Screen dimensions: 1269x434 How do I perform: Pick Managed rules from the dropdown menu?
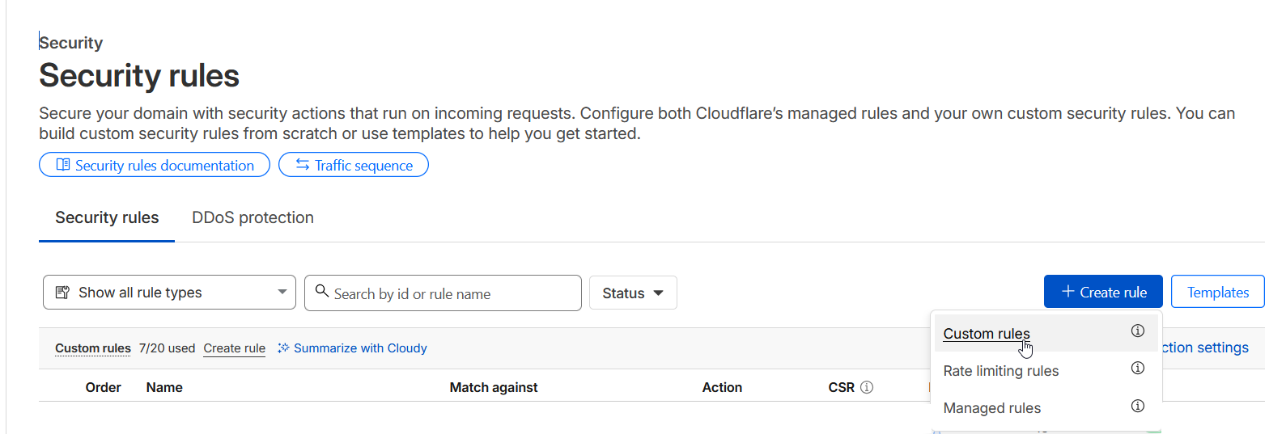click(x=991, y=408)
